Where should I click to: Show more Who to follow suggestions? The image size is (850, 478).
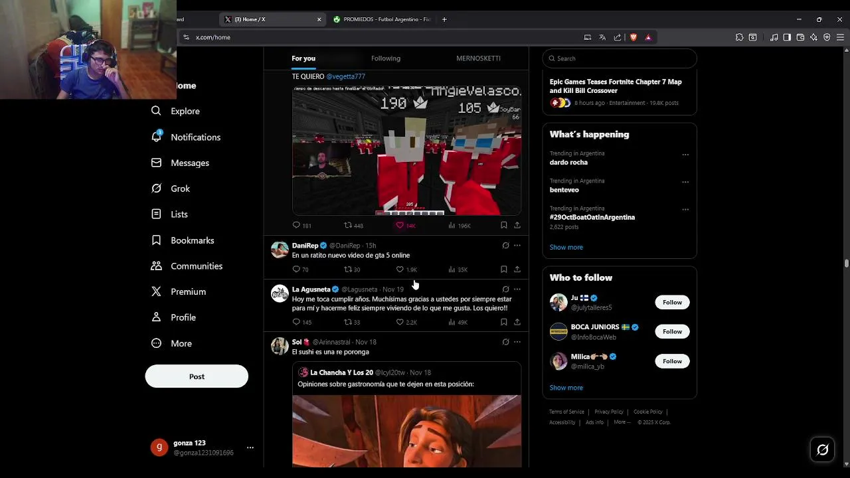click(566, 388)
